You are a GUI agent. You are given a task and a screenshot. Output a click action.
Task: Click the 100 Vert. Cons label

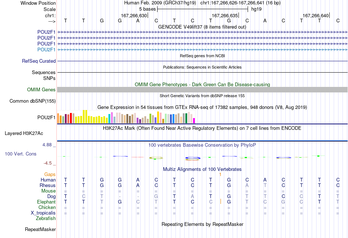(x=21, y=154)
